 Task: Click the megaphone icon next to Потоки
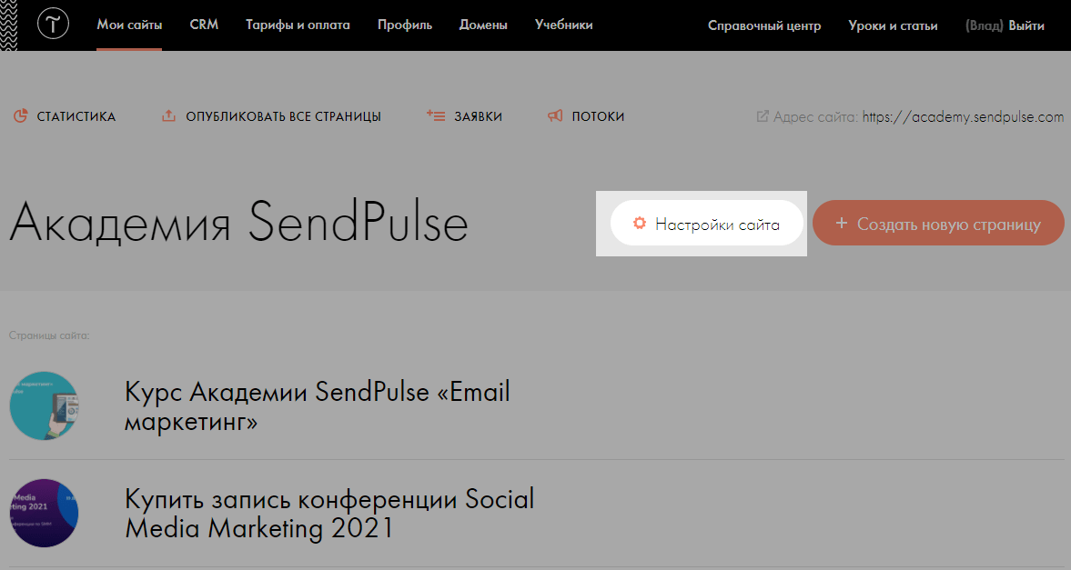click(x=555, y=116)
